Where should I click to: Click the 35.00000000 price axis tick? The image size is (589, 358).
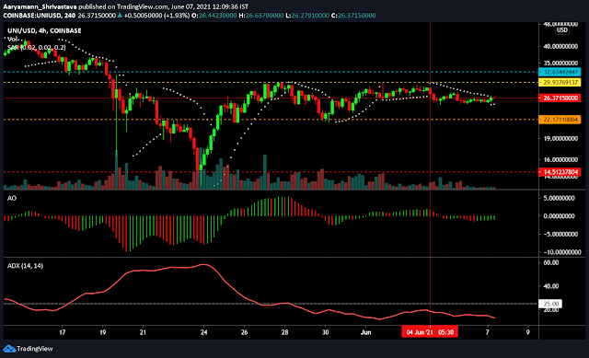point(560,63)
